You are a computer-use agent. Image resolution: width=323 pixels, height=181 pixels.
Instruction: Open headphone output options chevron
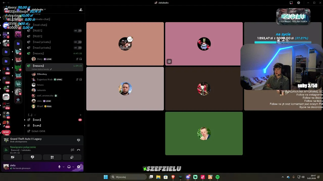73,167
